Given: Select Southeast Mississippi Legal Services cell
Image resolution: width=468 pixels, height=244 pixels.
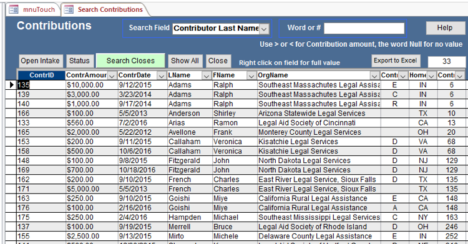Looking at the screenshot, I should 318,217.
